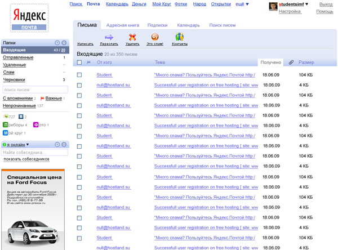Mark as spam with Это спам icon

154,37
